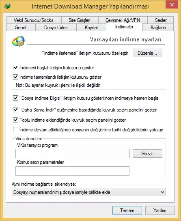
Task: Confirm settings with Tamam button
Action: coord(127,210)
